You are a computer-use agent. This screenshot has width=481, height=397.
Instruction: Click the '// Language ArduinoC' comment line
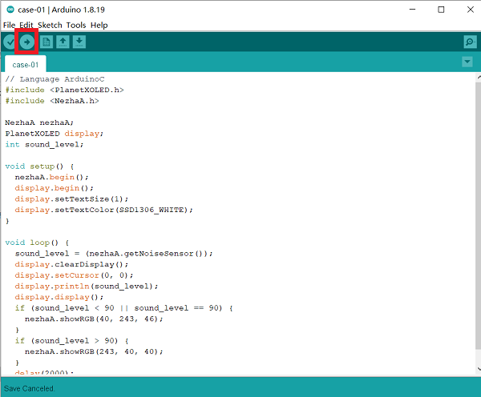point(55,79)
